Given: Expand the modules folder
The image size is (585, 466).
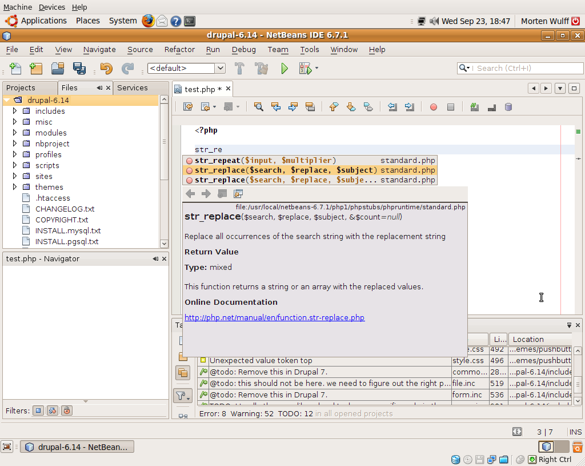Looking at the screenshot, I should point(14,133).
